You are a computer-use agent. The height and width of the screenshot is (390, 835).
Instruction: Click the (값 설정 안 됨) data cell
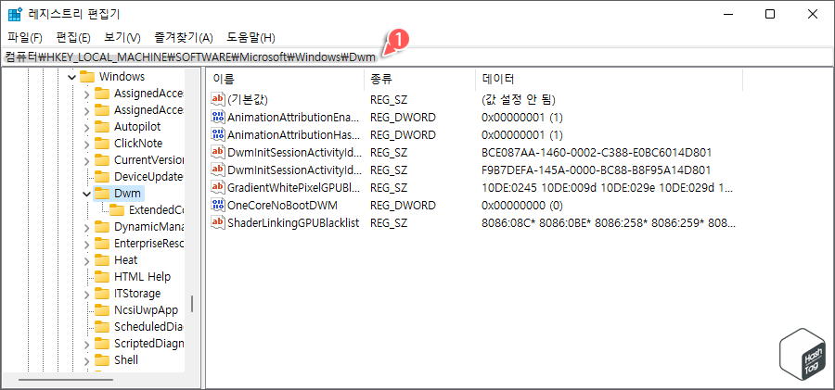tap(518, 99)
